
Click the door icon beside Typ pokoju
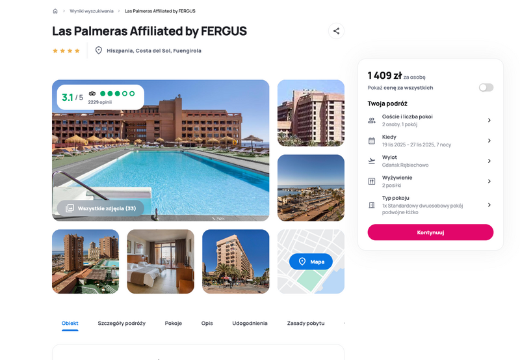pyautogui.click(x=372, y=205)
